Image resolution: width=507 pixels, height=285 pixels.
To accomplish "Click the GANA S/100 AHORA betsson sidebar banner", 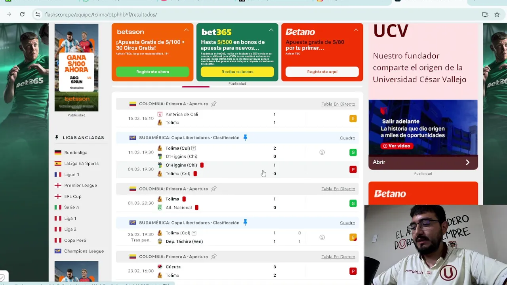I will point(76,67).
